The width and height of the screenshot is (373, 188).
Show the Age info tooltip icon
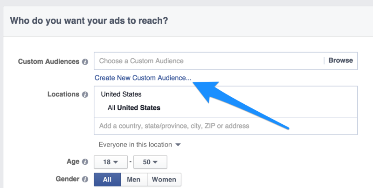point(85,162)
